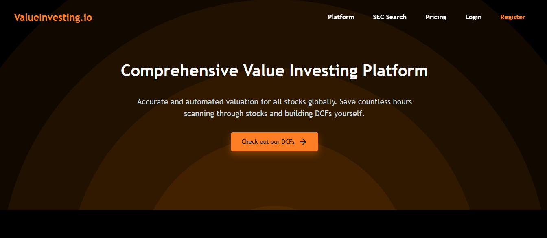Open the Pricing page
This screenshot has height=238, width=547.
[436, 17]
